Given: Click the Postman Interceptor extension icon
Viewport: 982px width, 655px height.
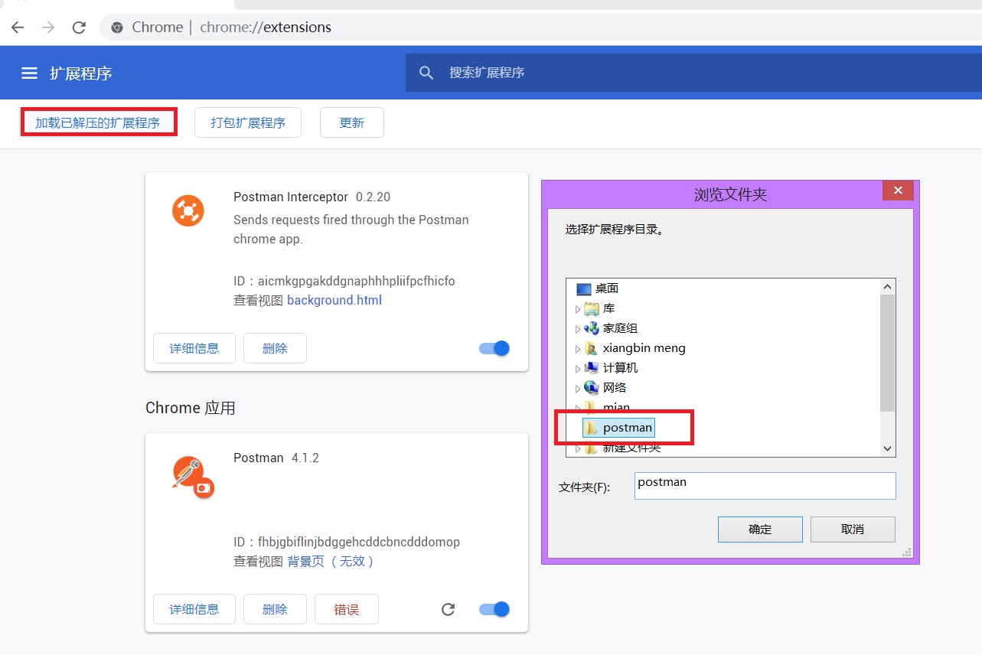Looking at the screenshot, I should [188, 210].
